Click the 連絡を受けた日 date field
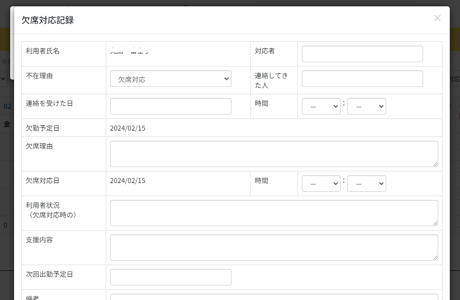460x300 pixels. [170, 106]
